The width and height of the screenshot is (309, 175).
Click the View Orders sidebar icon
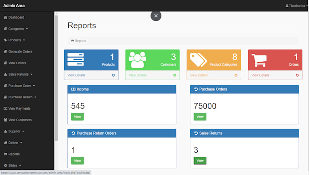tap(5, 63)
